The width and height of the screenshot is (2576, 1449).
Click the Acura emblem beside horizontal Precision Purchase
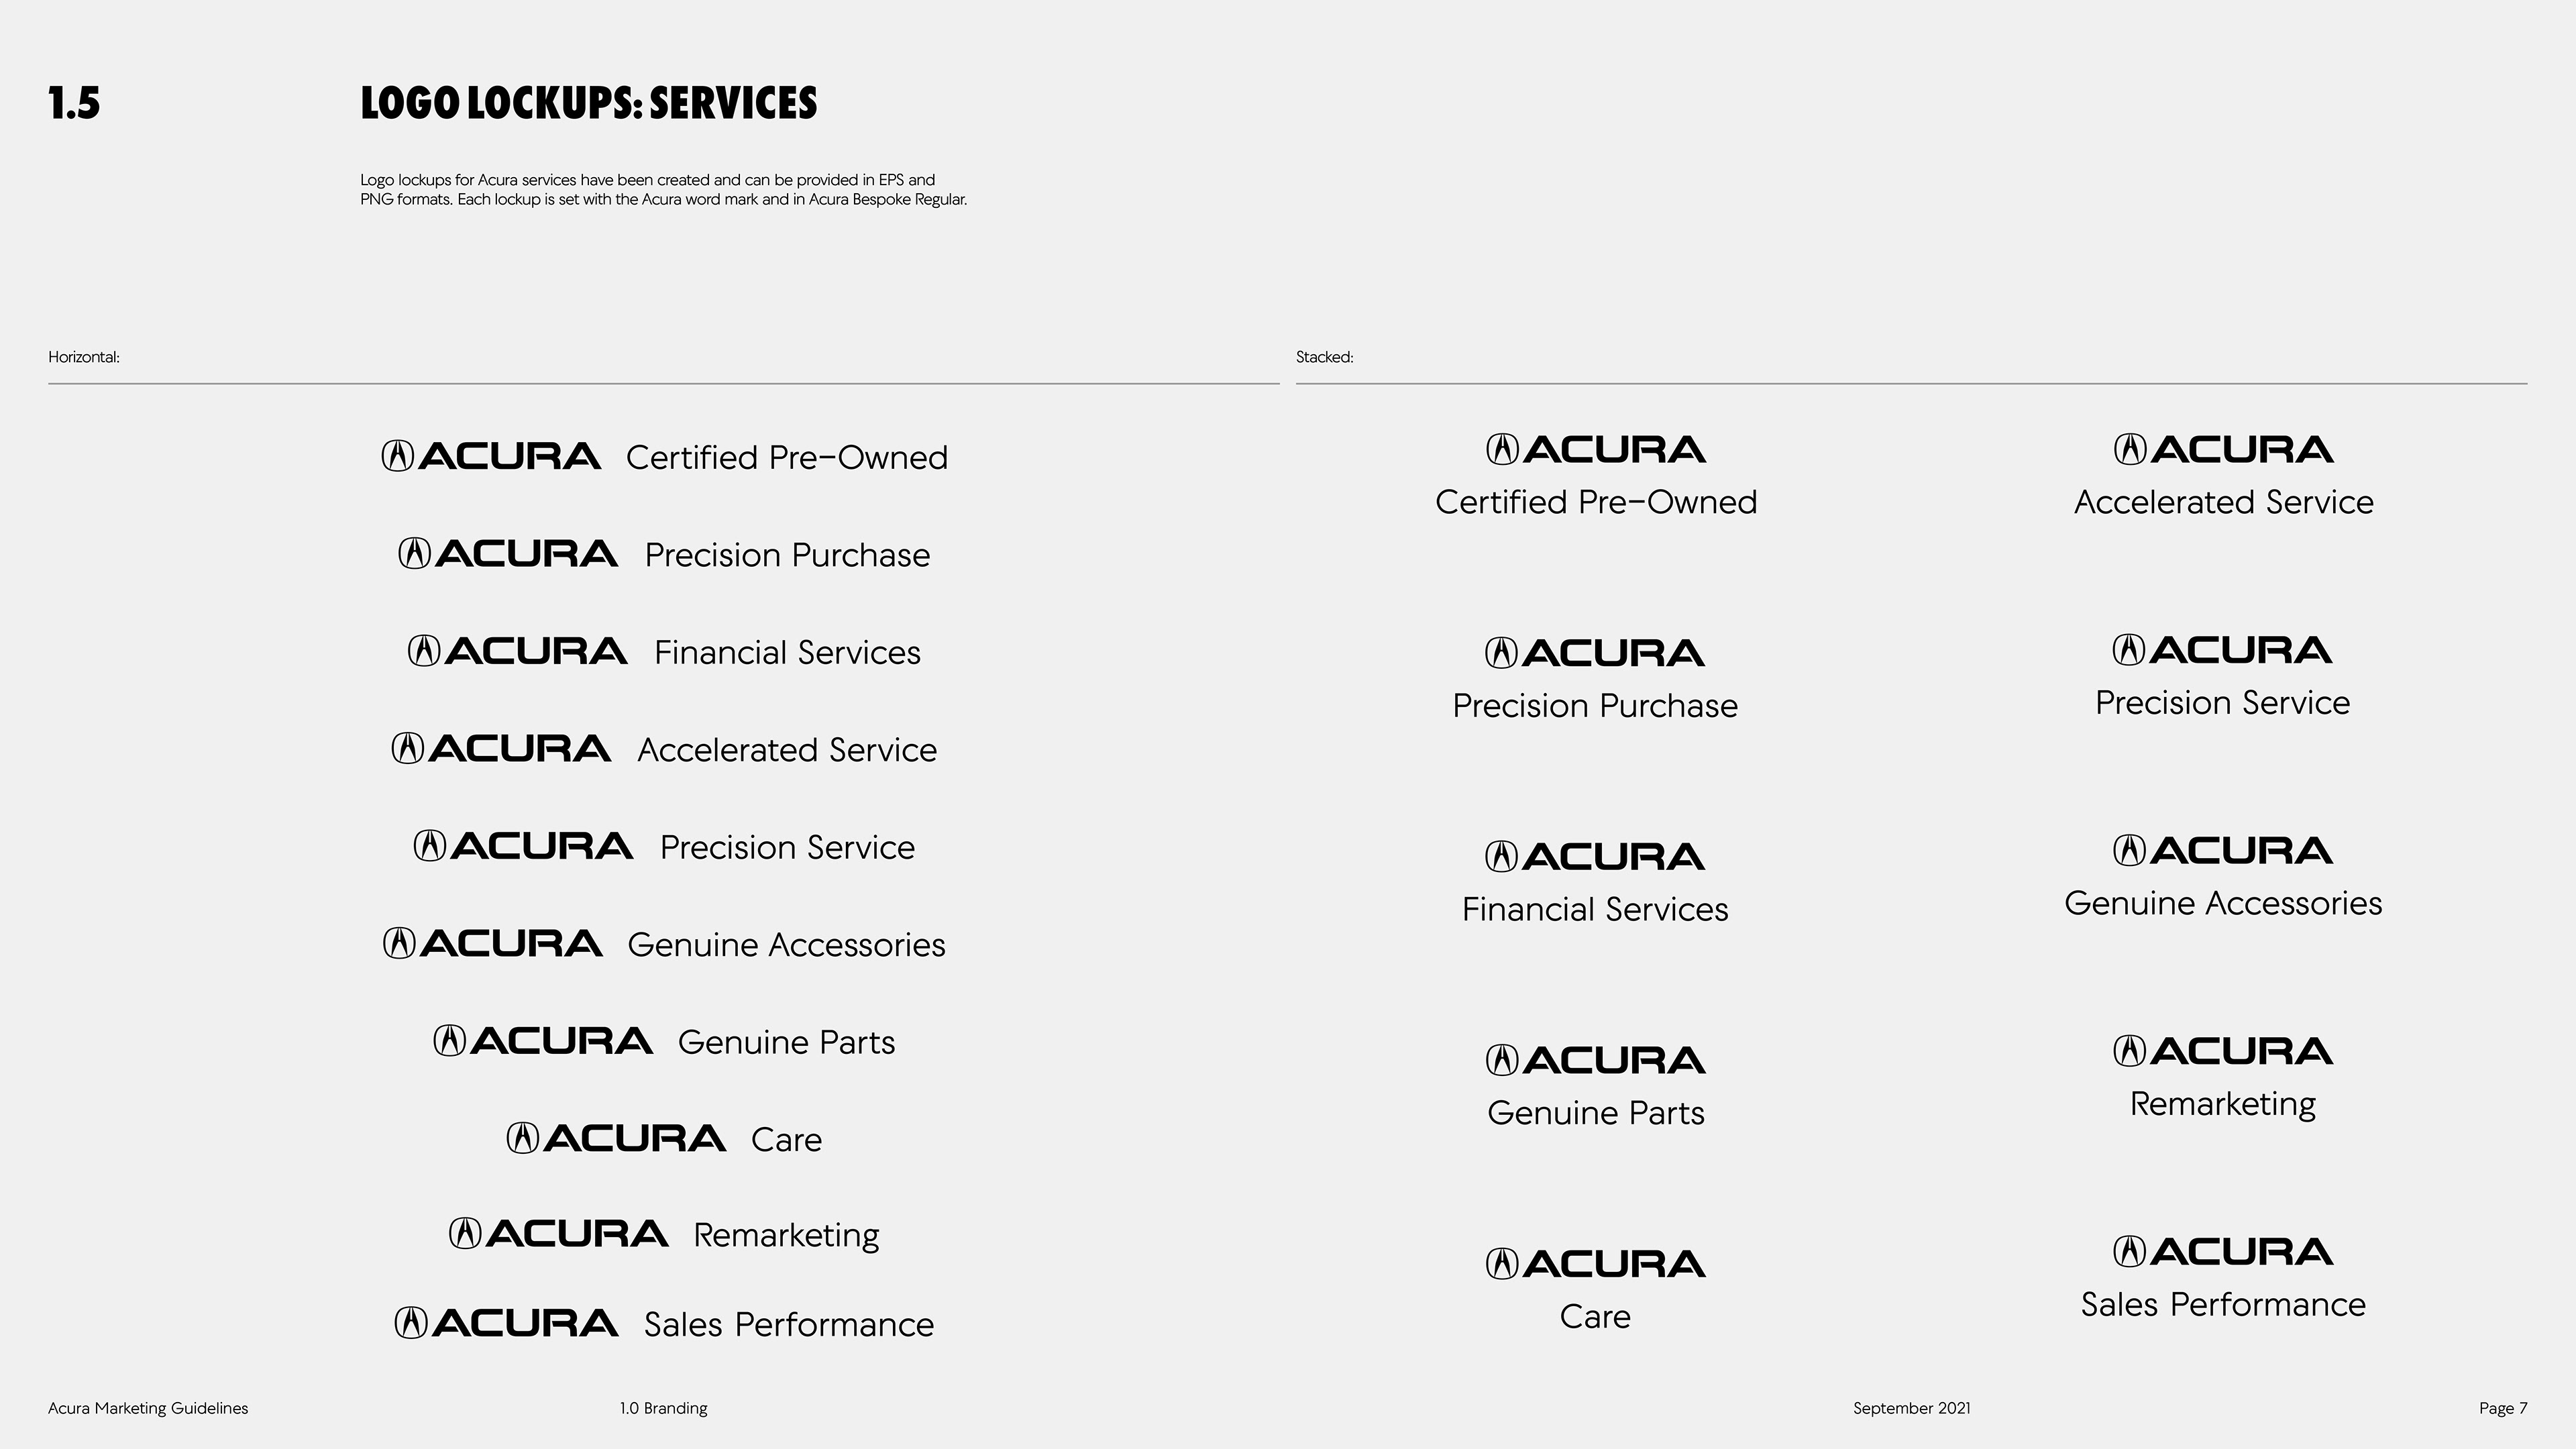click(x=414, y=553)
